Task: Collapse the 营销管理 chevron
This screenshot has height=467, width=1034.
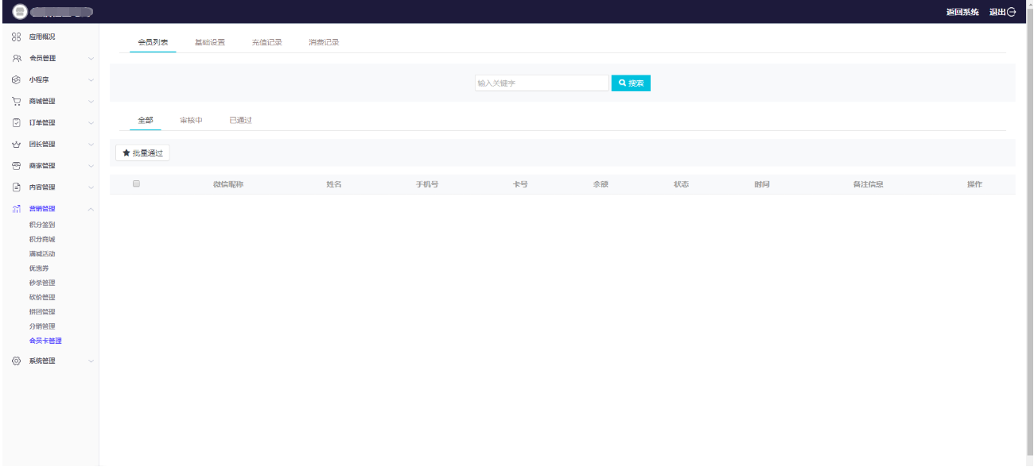Action: click(91, 209)
